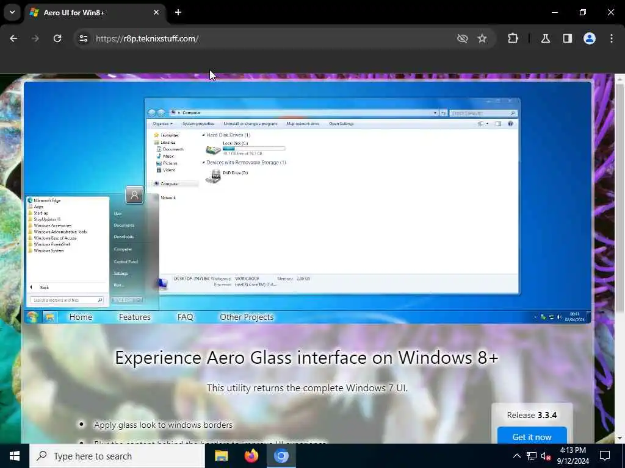625x468 pixels.
Task: Open the Features section
Action: point(135,317)
